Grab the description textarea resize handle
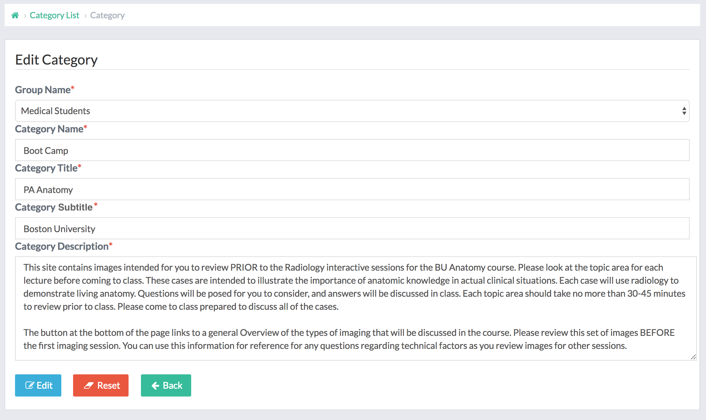Image resolution: width=706 pixels, height=420 pixels. pyautogui.click(x=693, y=357)
